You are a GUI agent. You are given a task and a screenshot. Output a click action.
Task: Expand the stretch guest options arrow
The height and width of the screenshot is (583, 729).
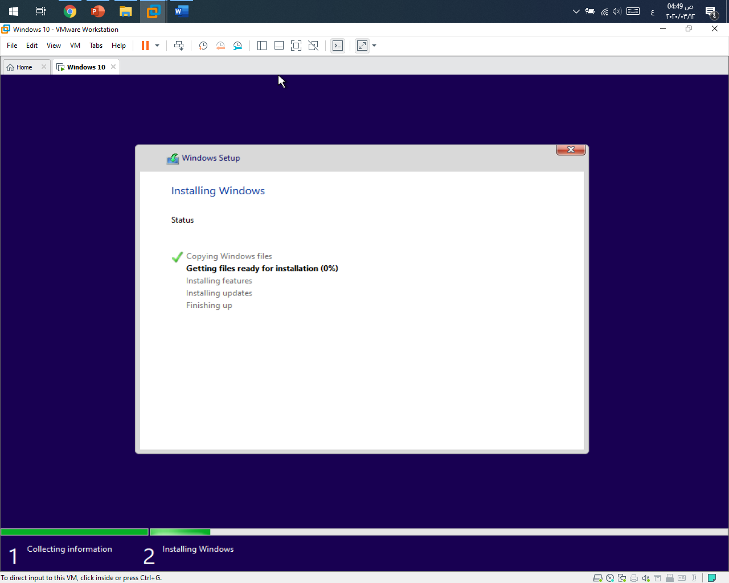[374, 46]
